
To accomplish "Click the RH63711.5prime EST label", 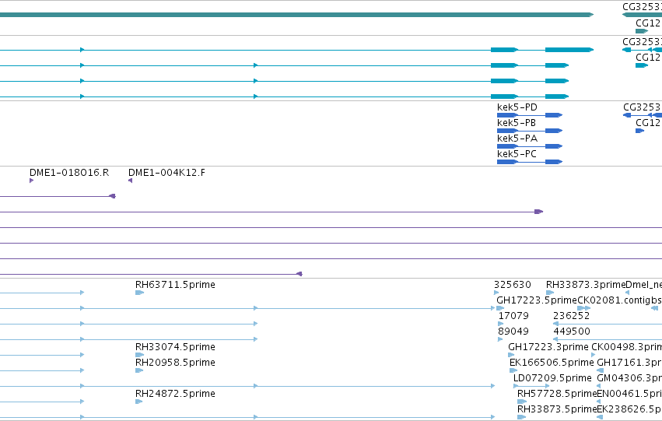I will [x=175, y=285].
